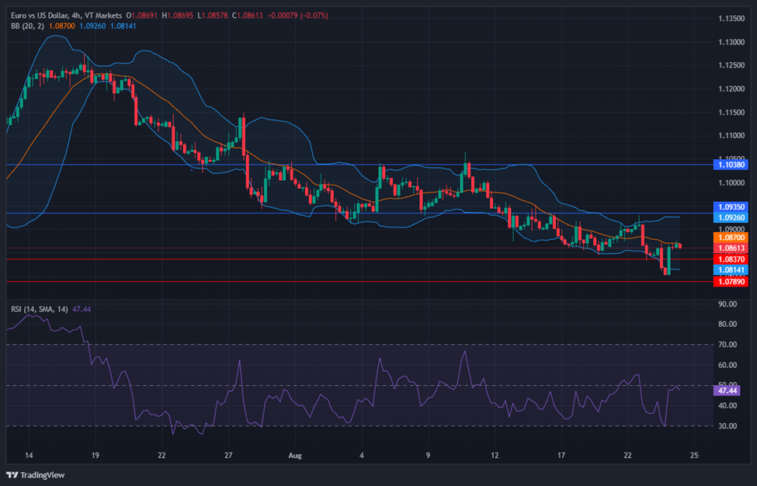Select the RSI (14, SMA, 14) indicator label
This screenshot has height=486, width=757.
[39, 309]
